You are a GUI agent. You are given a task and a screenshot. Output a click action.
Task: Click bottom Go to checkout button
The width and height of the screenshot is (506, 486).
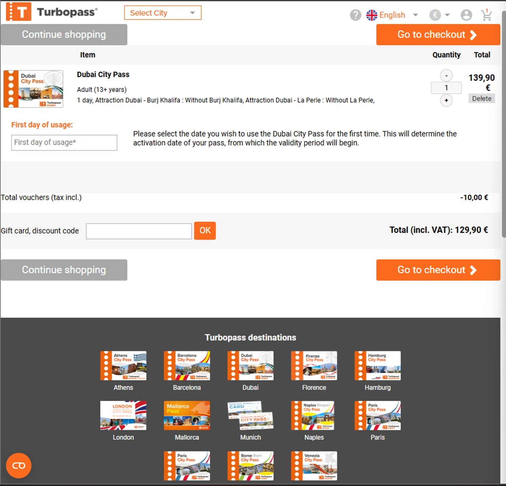pyautogui.click(x=438, y=270)
